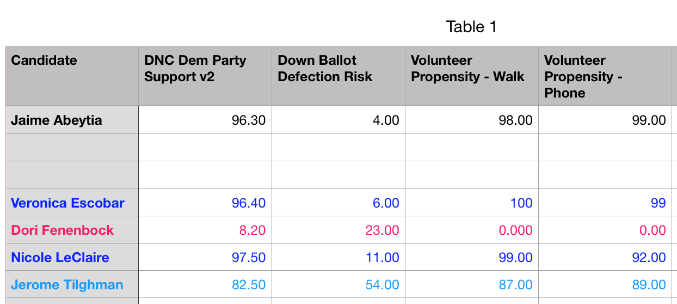Select Nicole LeClaire's 92.00 phone propensity cell
Viewport: 677px width, 304px height.
(605, 258)
